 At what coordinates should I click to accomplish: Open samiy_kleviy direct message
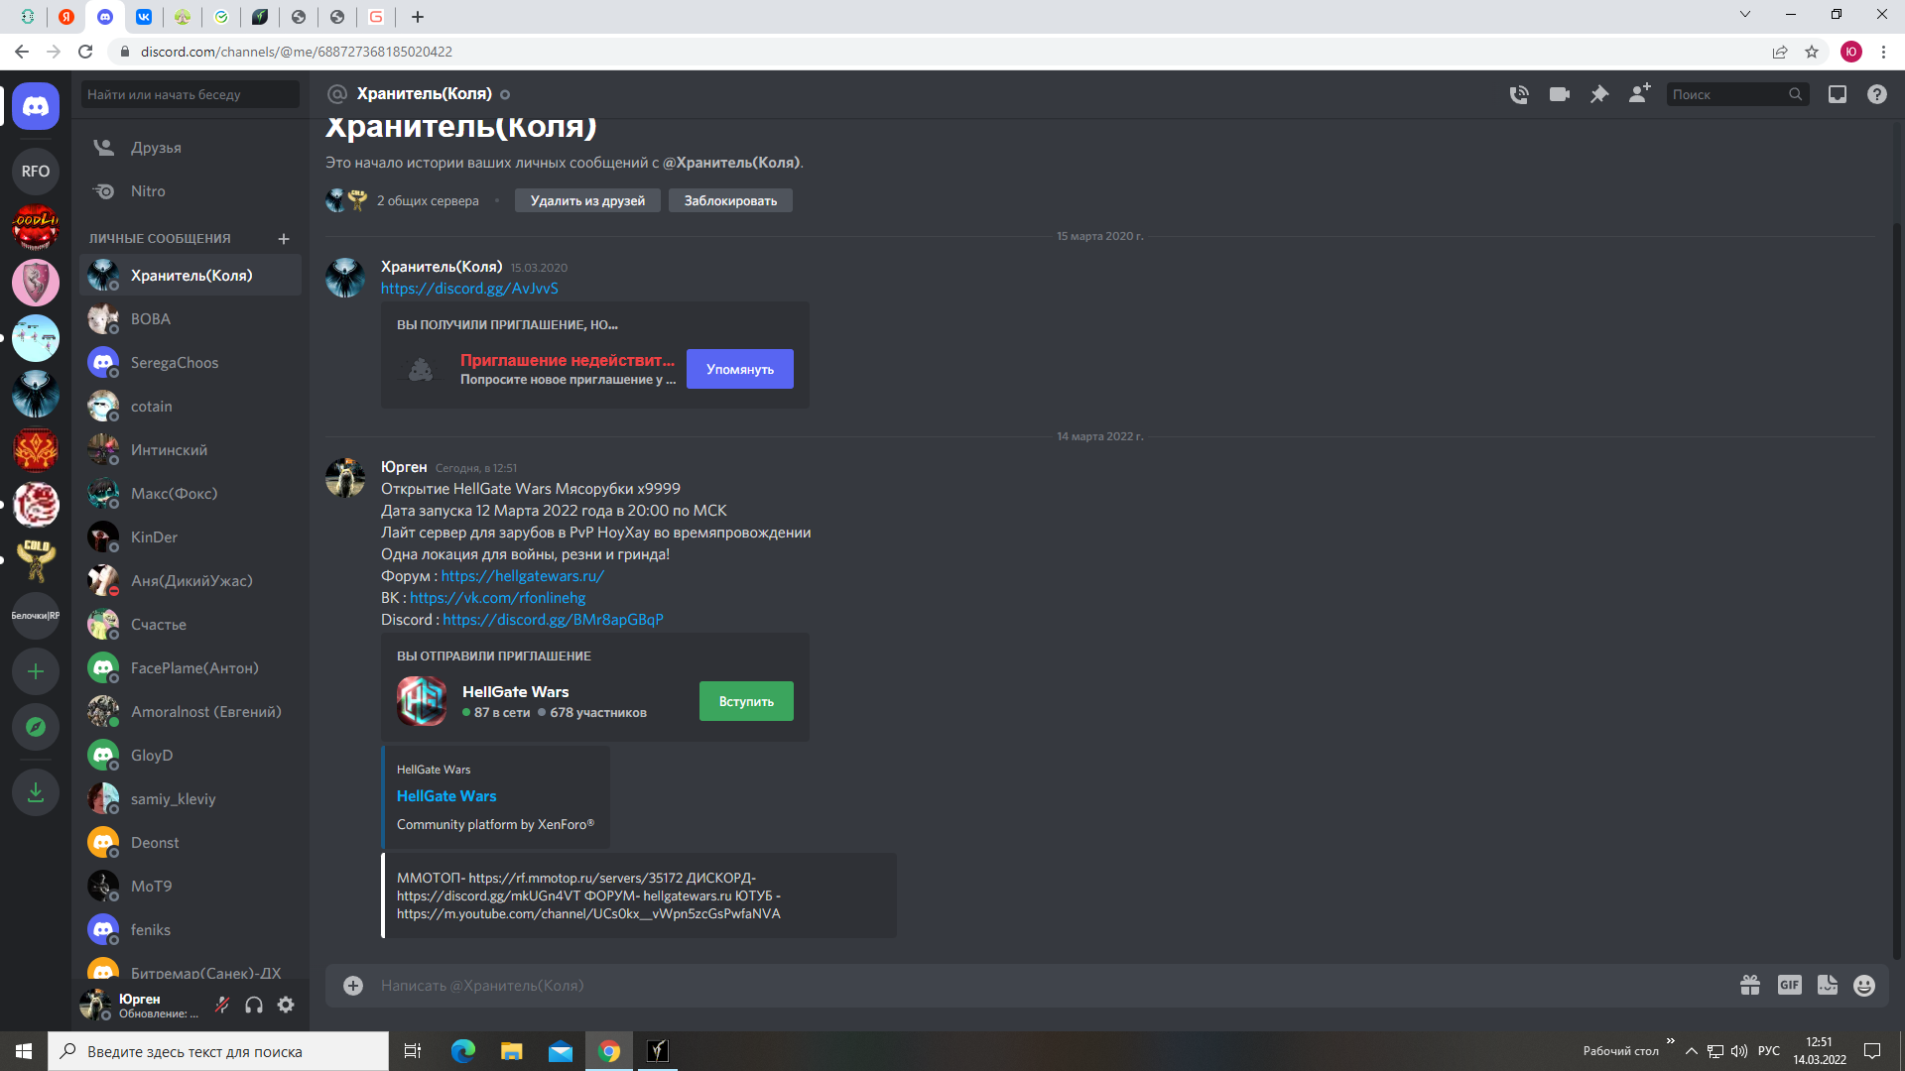tap(190, 799)
